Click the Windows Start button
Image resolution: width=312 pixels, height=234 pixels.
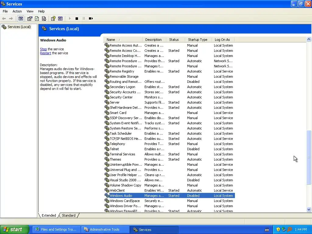[15, 229]
